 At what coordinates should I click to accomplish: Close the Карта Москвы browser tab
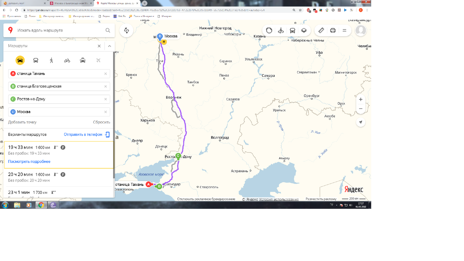point(137,3)
